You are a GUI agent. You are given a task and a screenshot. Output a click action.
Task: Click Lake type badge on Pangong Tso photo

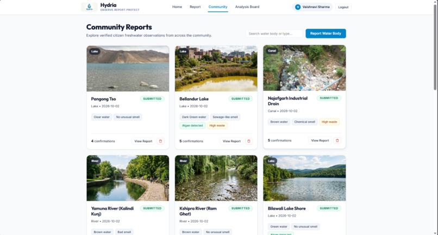(95, 51)
